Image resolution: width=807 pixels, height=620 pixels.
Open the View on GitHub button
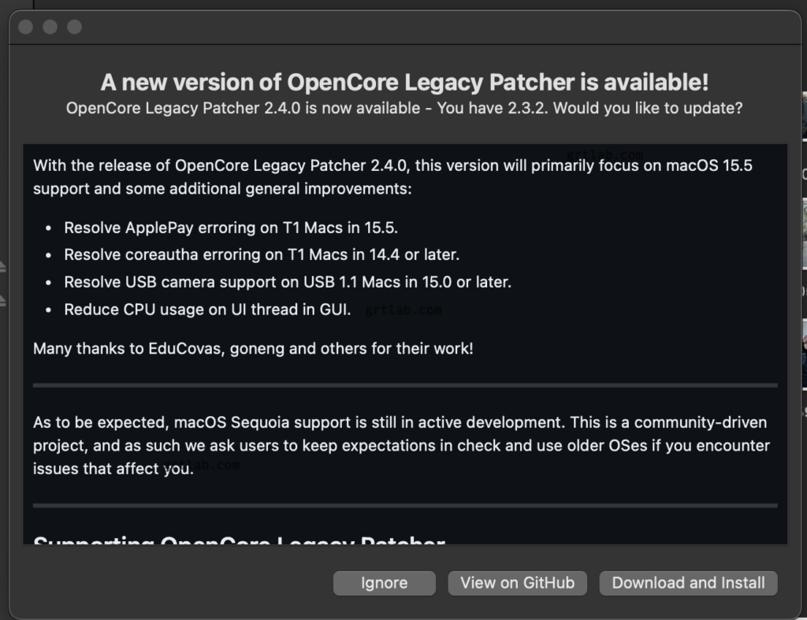click(517, 583)
